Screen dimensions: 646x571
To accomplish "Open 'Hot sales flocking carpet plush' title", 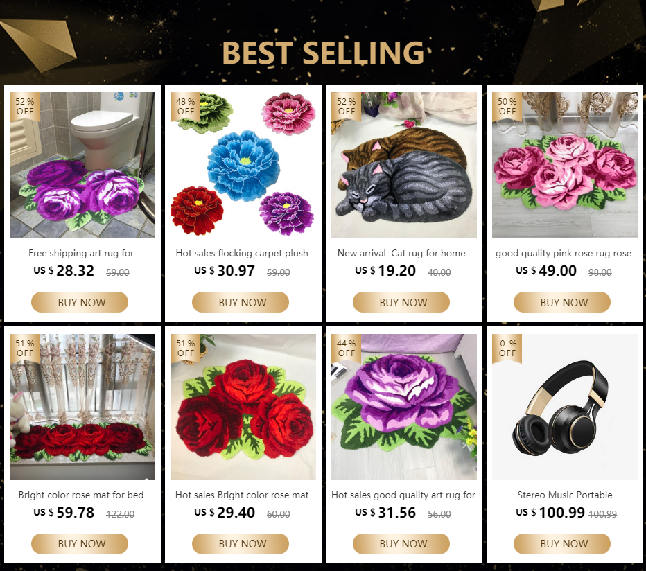I will 242,253.
